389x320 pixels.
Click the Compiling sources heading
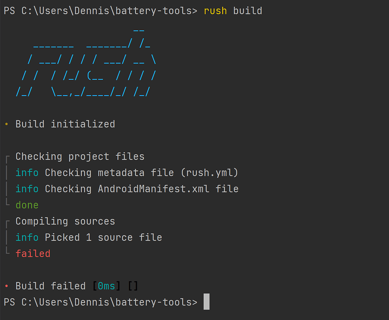pyautogui.click(x=65, y=221)
